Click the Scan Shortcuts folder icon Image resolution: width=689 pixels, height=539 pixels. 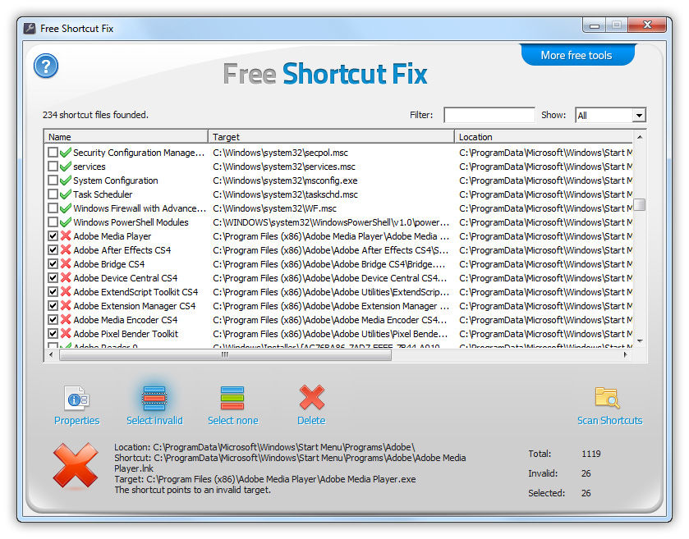[608, 398]
